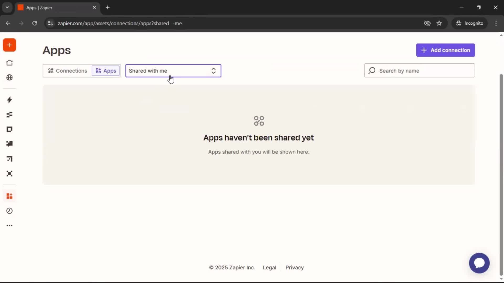This screenshot has height=283, width=504.
Task: Click the Add connection button
Action: [445, 50]
